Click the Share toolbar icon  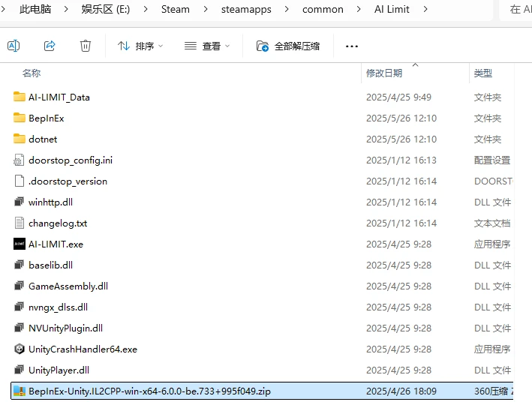pos(50,46)
